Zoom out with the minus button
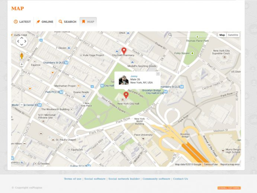This screenshot has width=257, height=193. click(22, 105)
